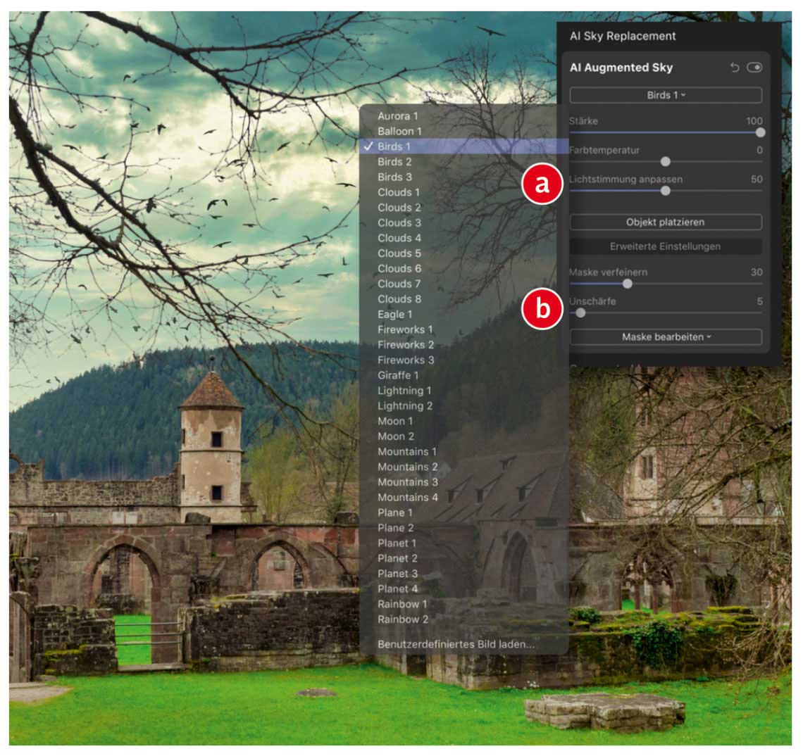Click the Objekt platzieren button
The width and height of the screenshot is (803, 756).
(666, 222)
